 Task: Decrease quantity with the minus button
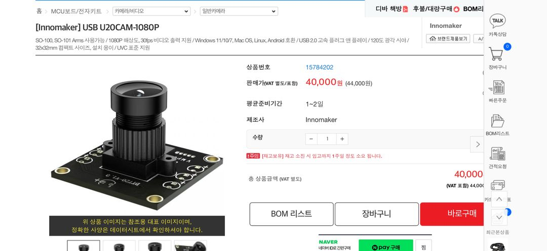311,139
